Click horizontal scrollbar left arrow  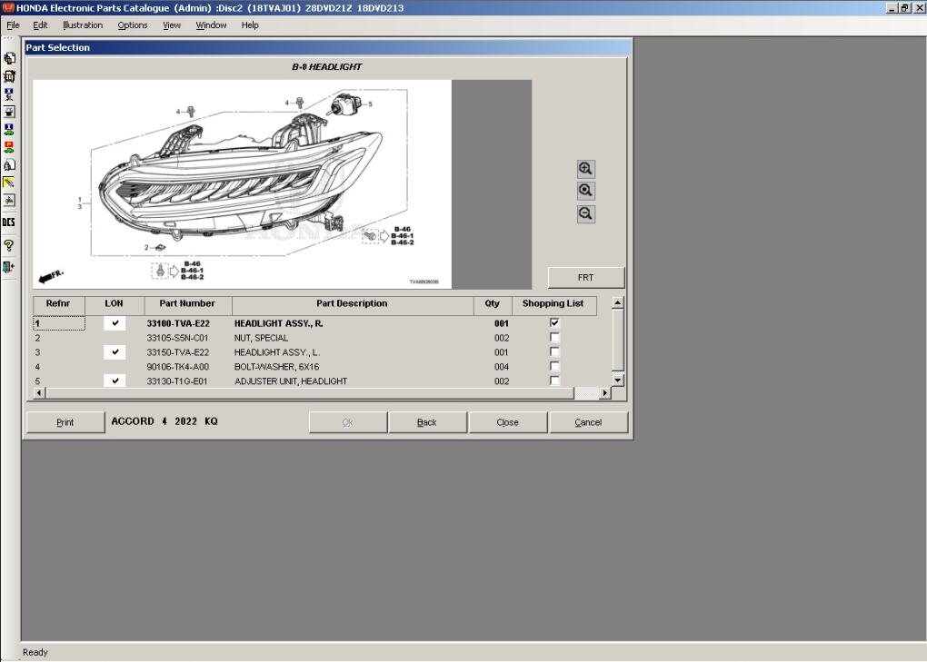pos(39,392)
